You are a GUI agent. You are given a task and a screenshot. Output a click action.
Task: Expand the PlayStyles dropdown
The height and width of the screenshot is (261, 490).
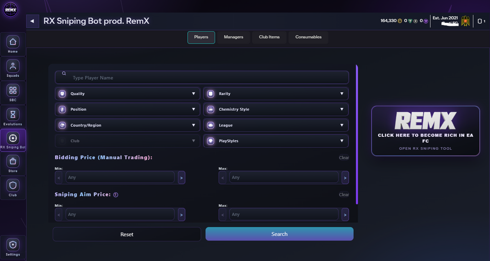[x=276, y=141]
